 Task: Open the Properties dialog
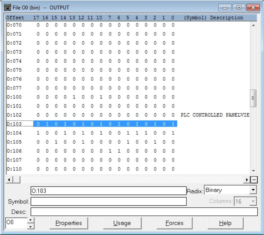click(x=69, y=223)
